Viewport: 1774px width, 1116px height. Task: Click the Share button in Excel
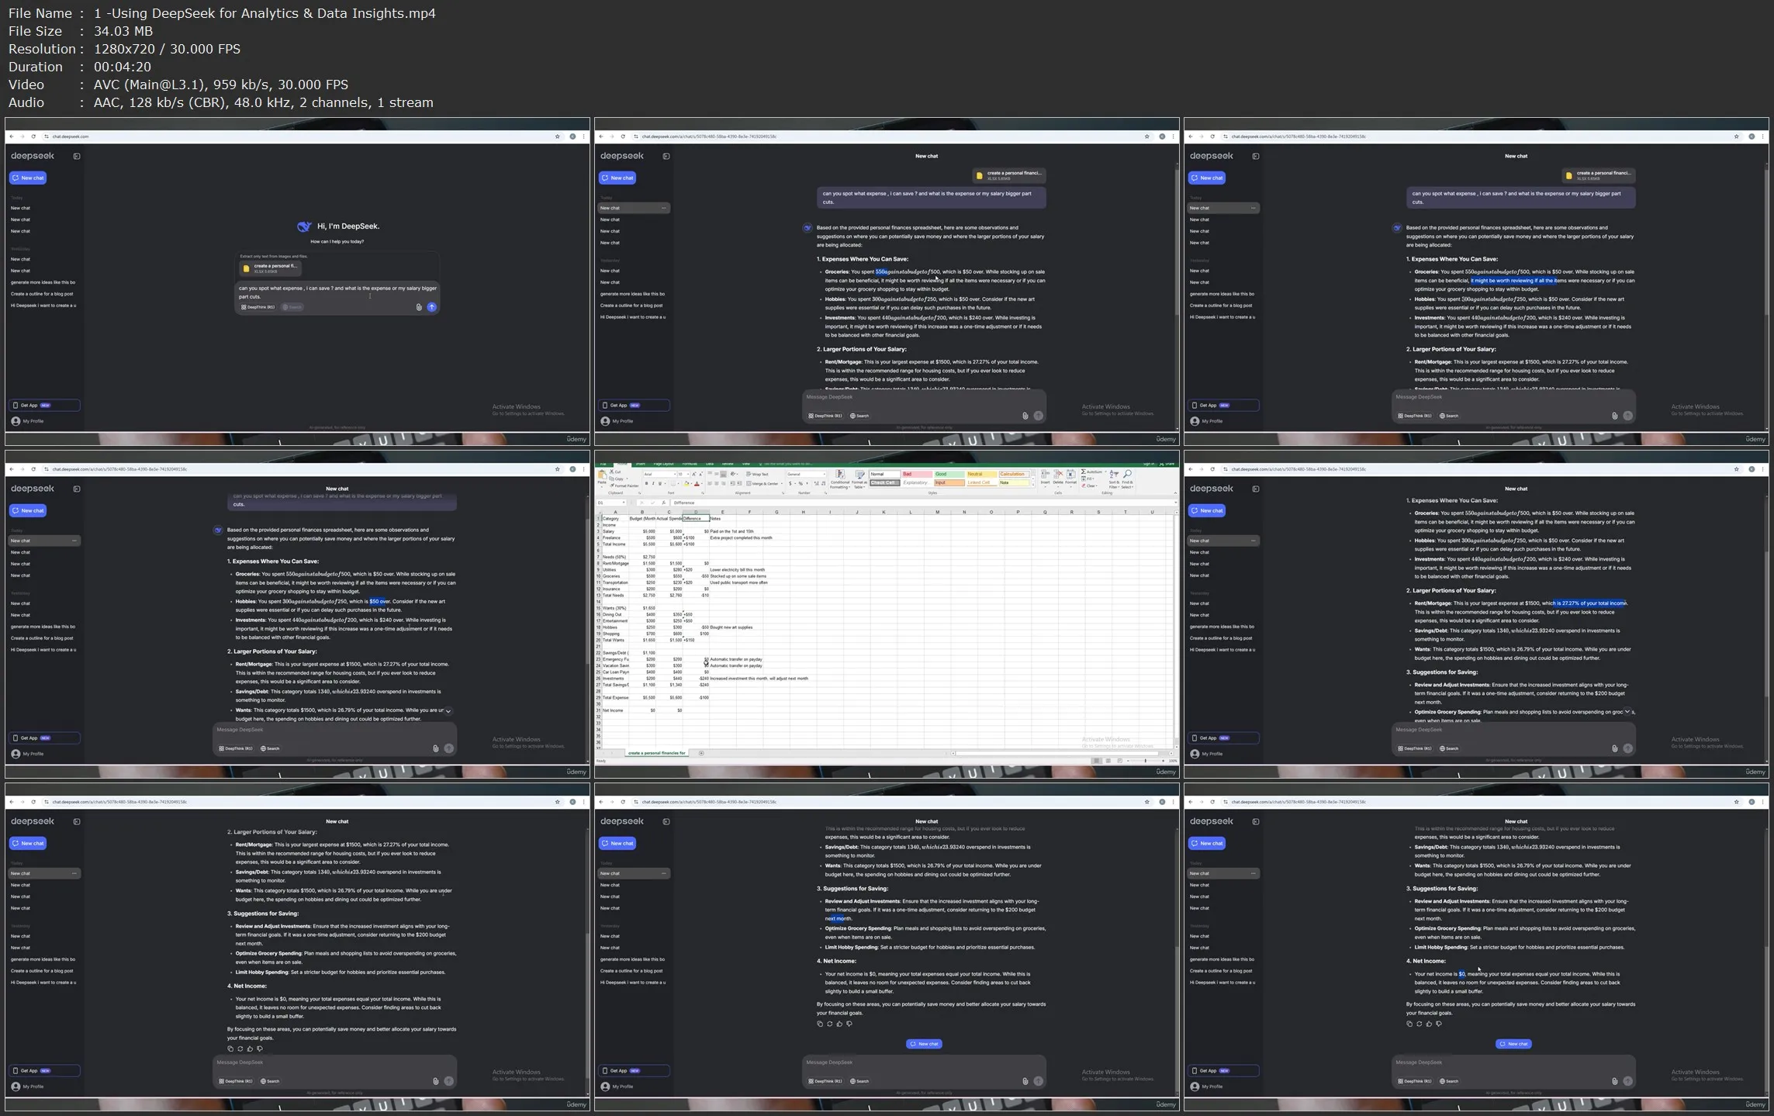pos(1167,464)
